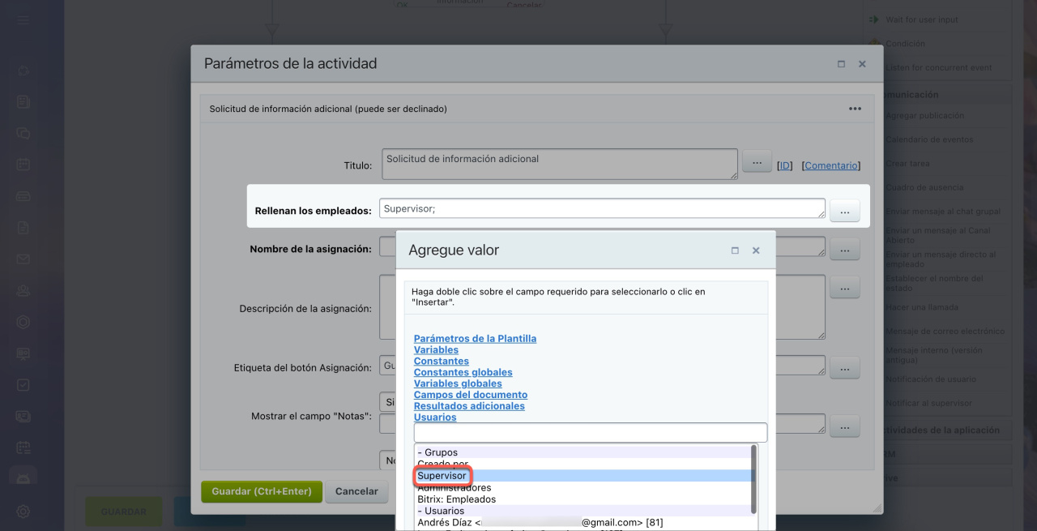Click the Cancelar button
The image size is (1037, 531).
pyautogui.click(x=356, y=491)
